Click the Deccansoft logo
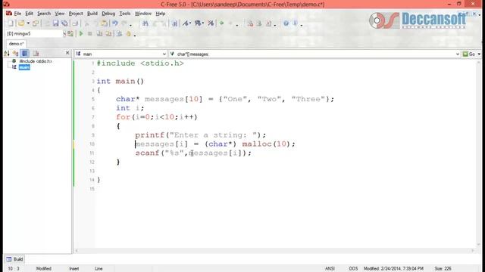 pos(418,20)
